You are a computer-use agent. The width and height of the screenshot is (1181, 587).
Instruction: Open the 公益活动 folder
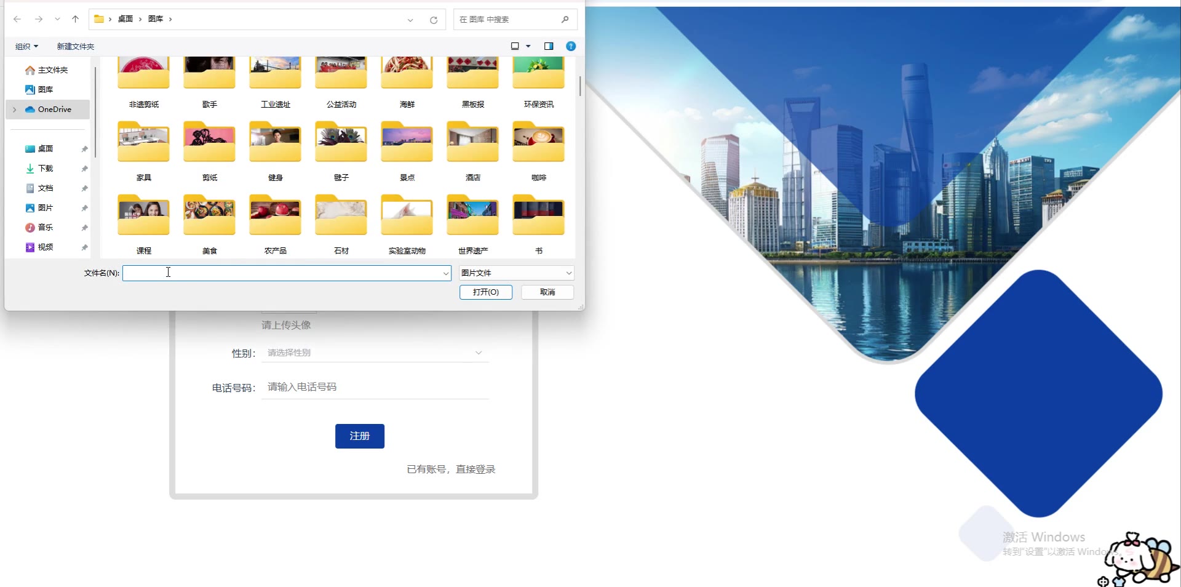click(x=341, y=82)
